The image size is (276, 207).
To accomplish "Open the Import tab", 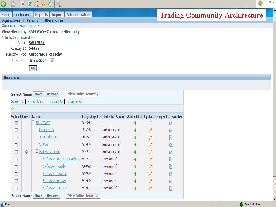I will tap(57, 15).
